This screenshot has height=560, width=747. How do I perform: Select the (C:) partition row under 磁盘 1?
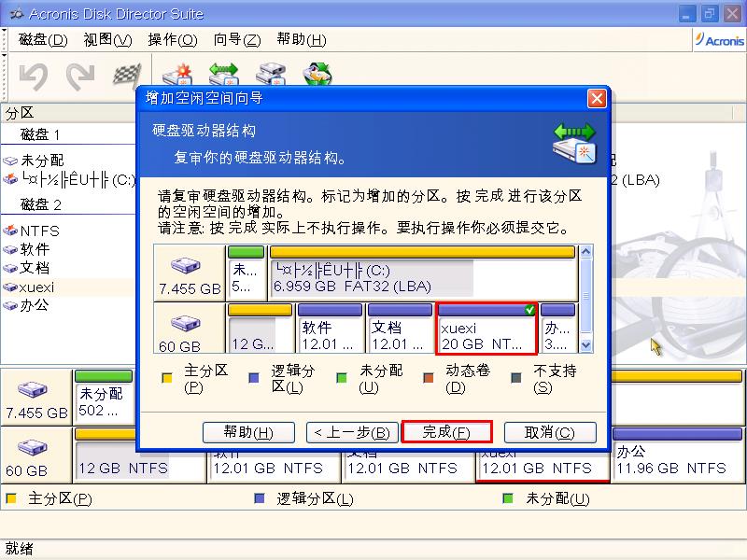(x=68, y=179)
